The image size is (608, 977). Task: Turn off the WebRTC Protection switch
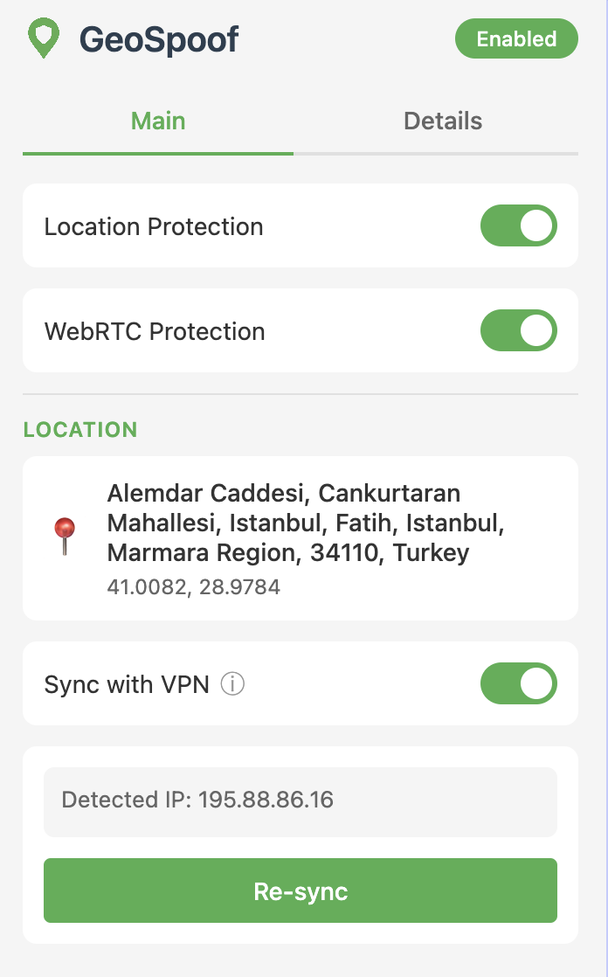(x=518, y=331)
